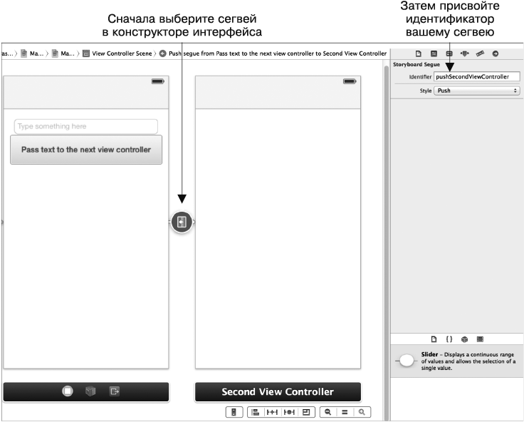
Task: Open the Size inspector ruler icon
Action: 480,53
